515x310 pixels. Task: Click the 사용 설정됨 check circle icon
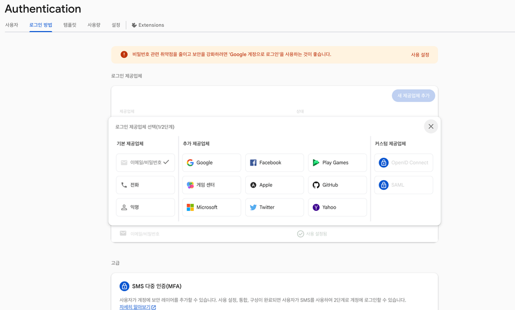(x=300, y=234)
